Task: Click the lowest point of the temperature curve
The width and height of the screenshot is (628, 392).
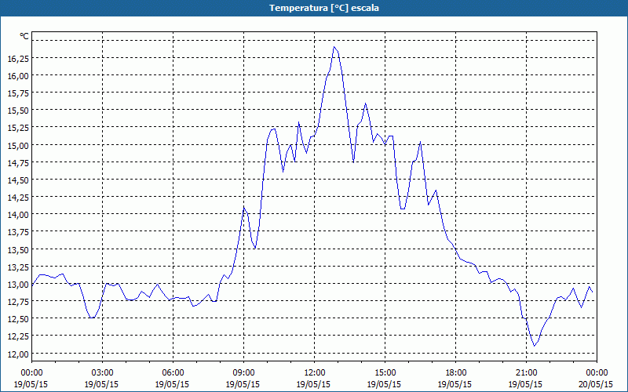Action: tap(534, 346)
